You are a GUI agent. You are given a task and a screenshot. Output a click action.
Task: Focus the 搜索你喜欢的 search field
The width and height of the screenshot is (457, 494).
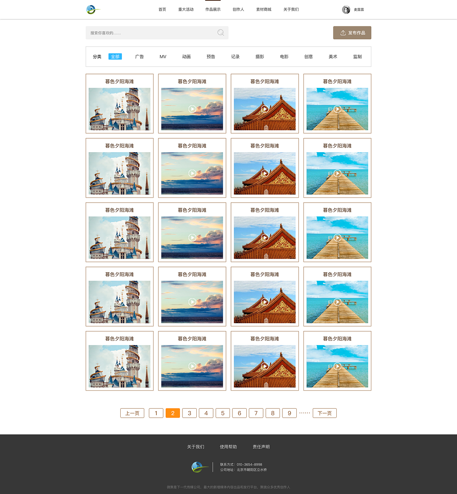157,33
